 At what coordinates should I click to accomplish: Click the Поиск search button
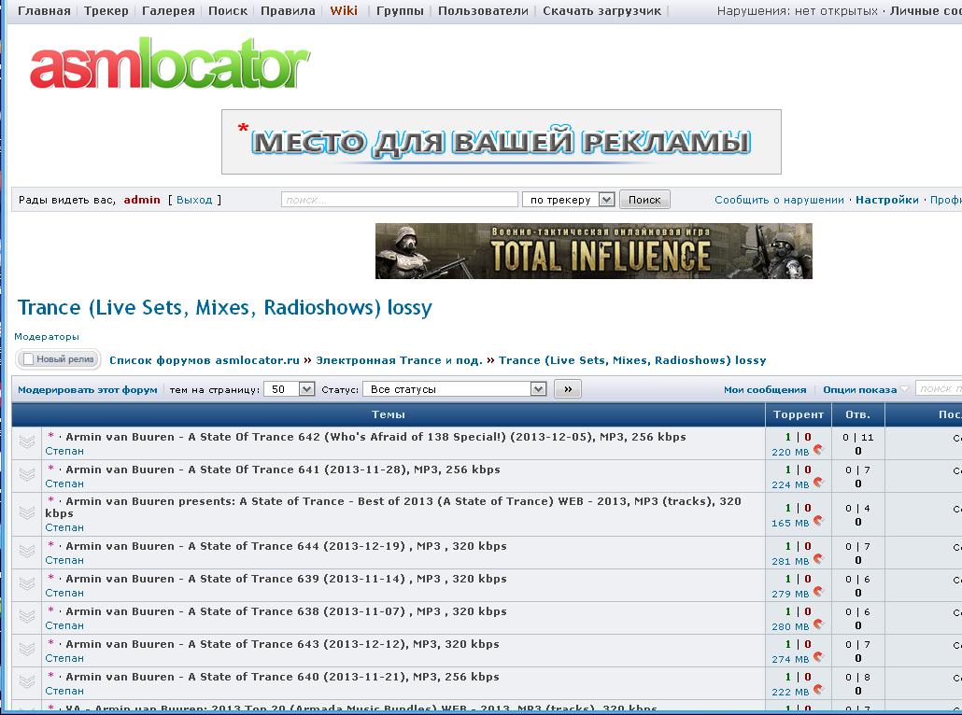(x=644, y=200)
